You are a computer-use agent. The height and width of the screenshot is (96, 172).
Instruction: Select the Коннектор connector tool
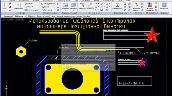pos(47,10)
